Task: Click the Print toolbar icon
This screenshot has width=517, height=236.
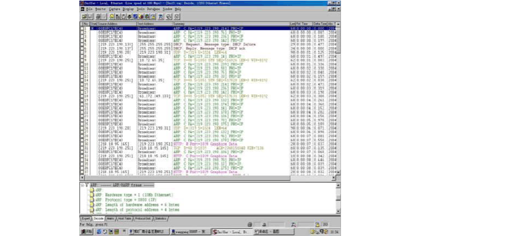Action: pyautogui.click(x=97, y=17)
